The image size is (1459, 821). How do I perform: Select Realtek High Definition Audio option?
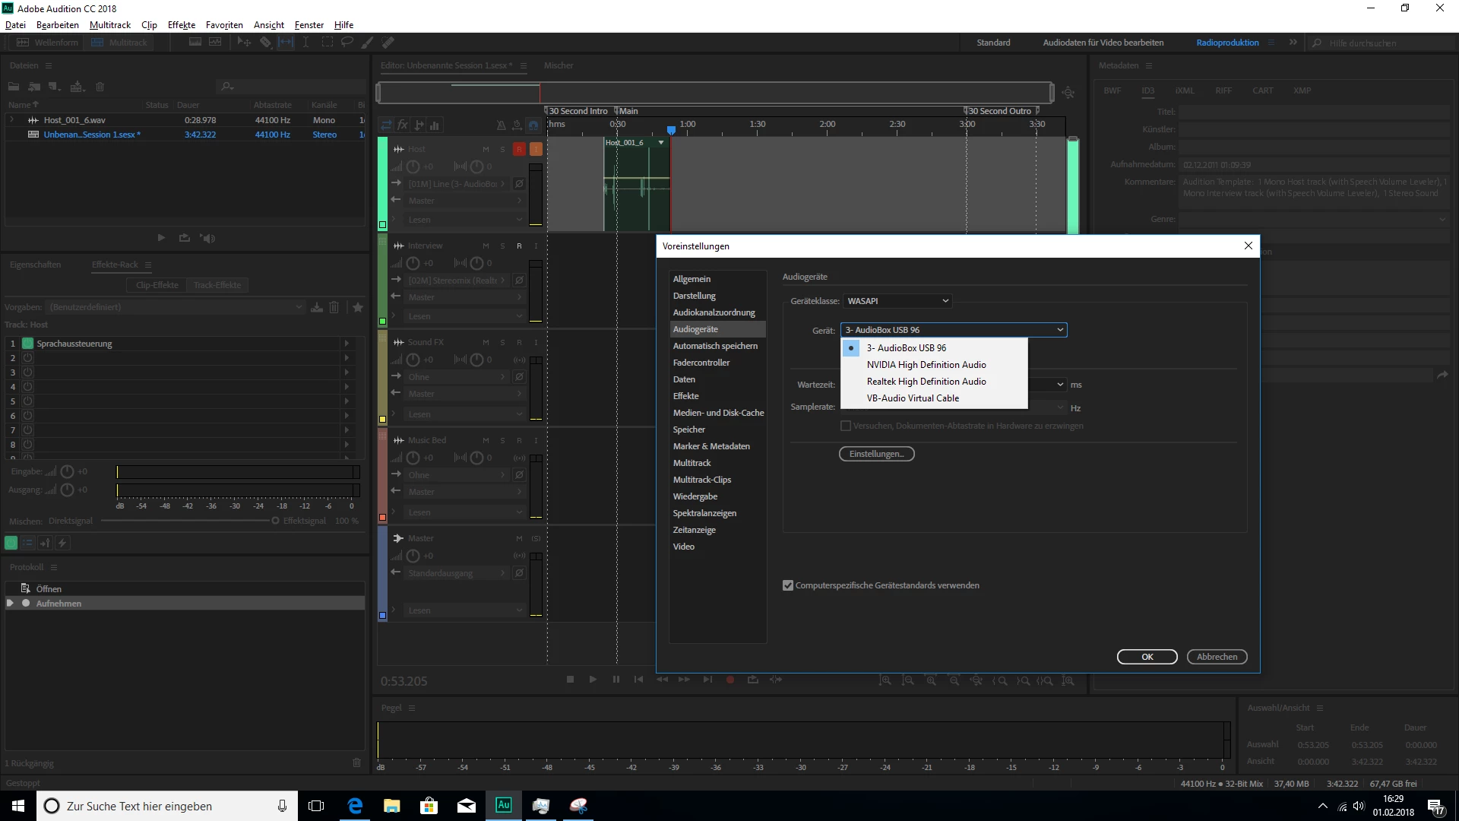click(x=926, y=382)
